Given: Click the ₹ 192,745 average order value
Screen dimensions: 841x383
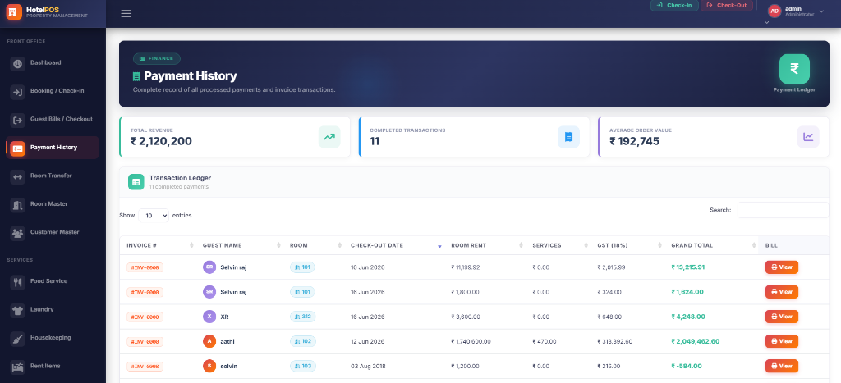Looking at the screenshot, I should pyautogui.click(x=635, y=141).
